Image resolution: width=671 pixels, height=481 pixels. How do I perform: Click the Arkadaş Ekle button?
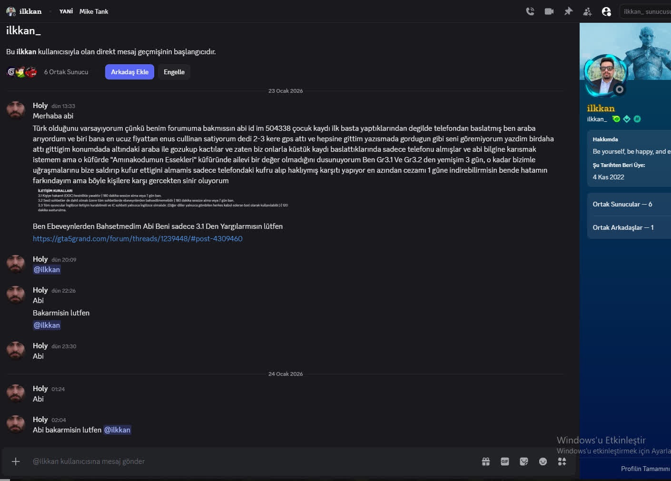tap(129, 71)
